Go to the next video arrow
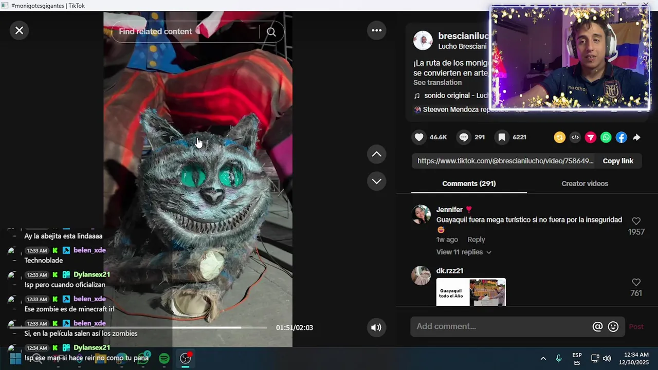The image size is (658, 370). click(x=377, y=181)
